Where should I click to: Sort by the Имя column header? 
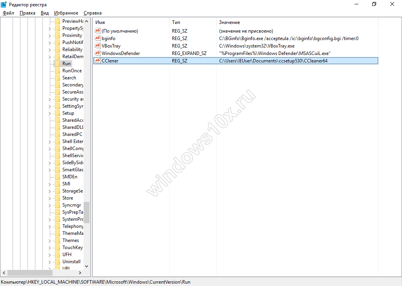point(131,22)
